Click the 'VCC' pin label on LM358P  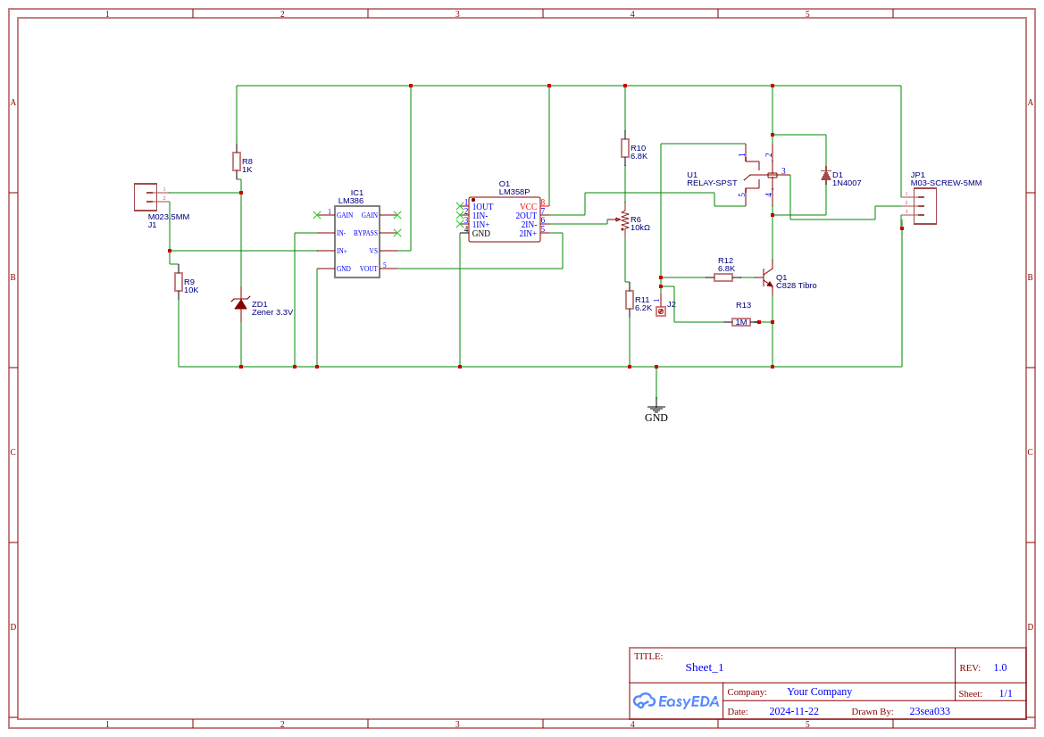coord(528,207)
